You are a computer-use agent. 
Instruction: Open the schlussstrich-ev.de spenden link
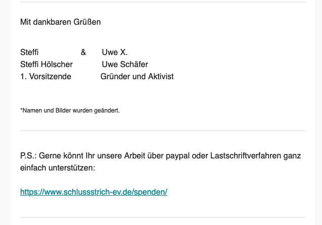(x=94, y=192)
